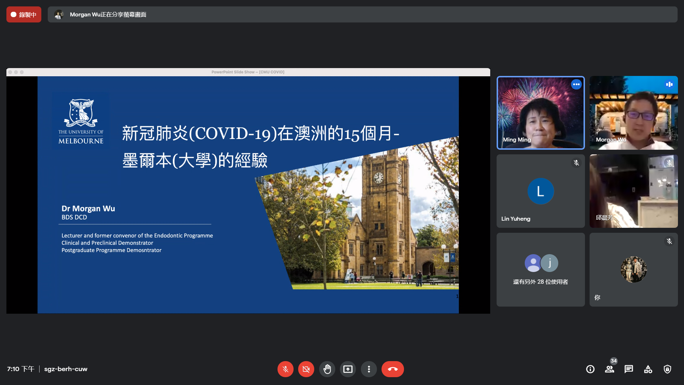Select 邱晨芳's video tile
This screenshot has height=385, width=684.
pyautogui.click(x=634, y=191)
